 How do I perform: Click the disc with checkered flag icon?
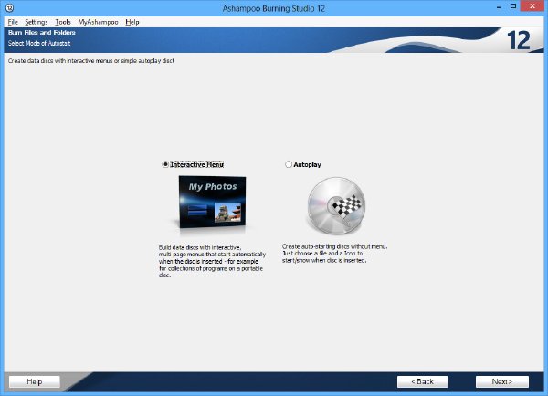(336, 205)
